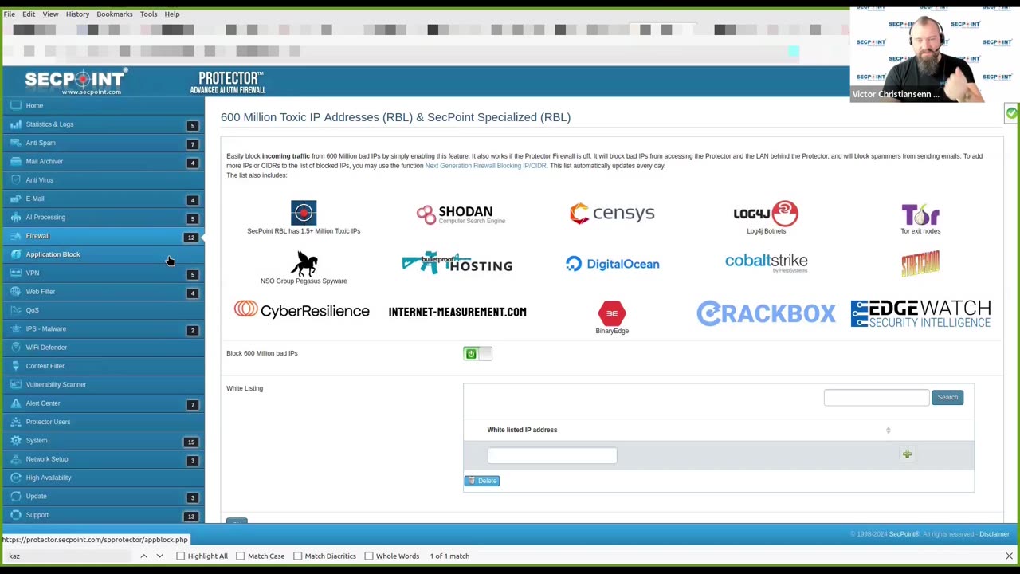Click the E-Mail sidebar icon
This screenshot has width=1020, height=574.
pyautogui.click(x=16, y=199)
